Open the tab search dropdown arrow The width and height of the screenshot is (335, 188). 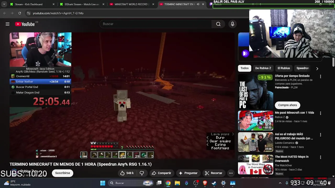(4, 4)
